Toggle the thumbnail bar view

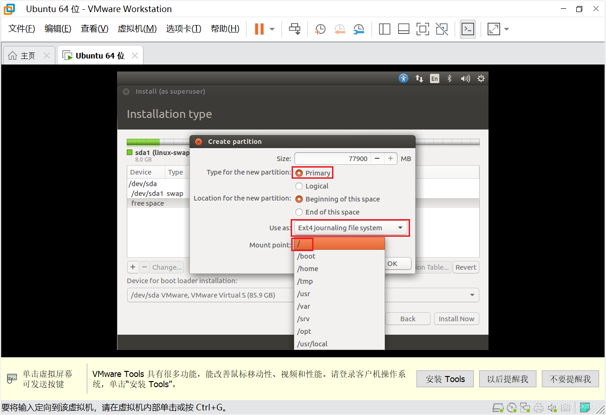click(404, 29)
